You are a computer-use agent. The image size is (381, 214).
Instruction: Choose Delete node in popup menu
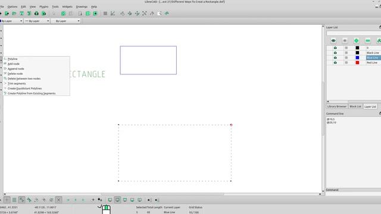[36, 74]
